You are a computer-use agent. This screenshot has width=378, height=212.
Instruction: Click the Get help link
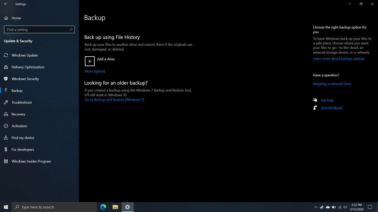click(x=327, y=100)
